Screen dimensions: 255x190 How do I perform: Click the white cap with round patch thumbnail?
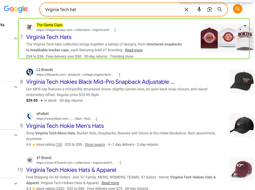click(227, 38)
